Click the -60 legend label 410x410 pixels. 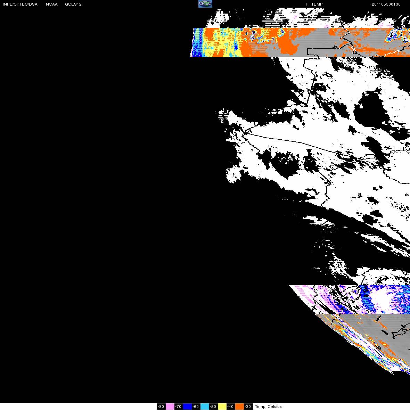pos(196,406)
